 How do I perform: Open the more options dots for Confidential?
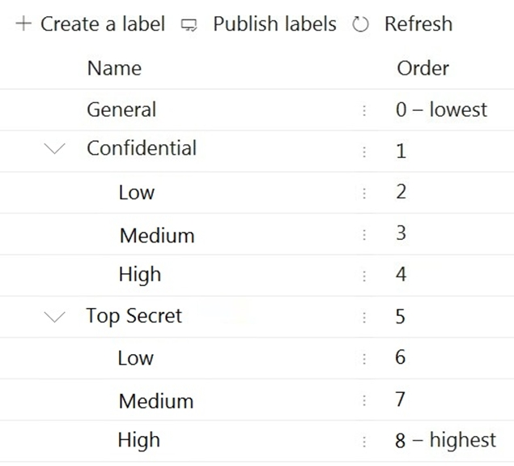coord(364,152)
